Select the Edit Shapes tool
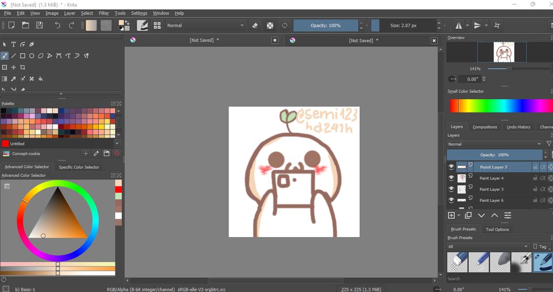Viewport: 553px width, 292px height. [x=23, y=44]
